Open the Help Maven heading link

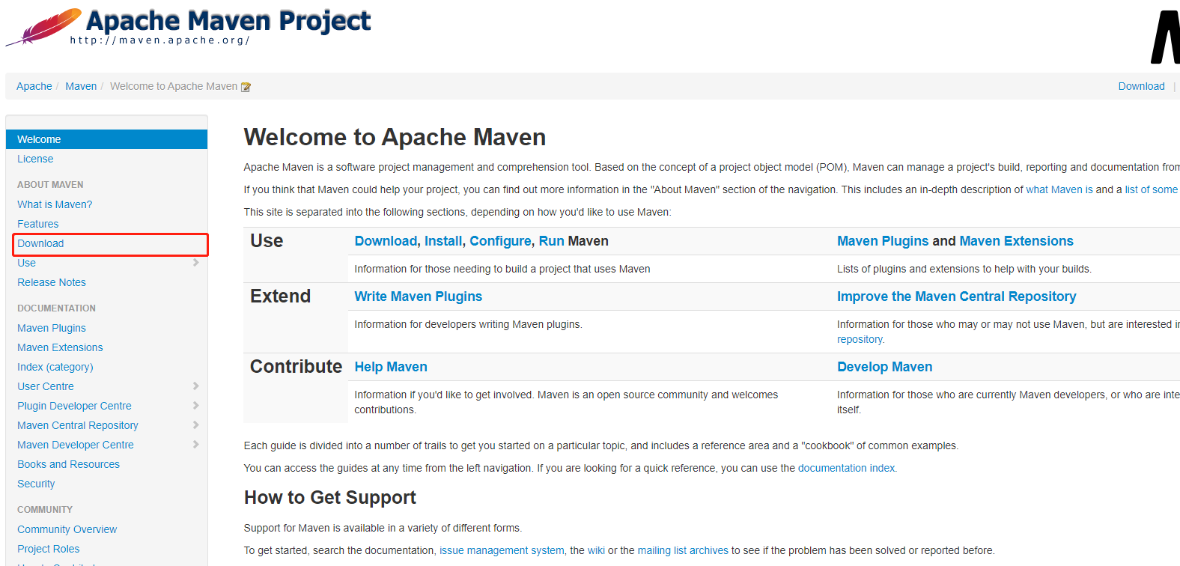[391, 367]
